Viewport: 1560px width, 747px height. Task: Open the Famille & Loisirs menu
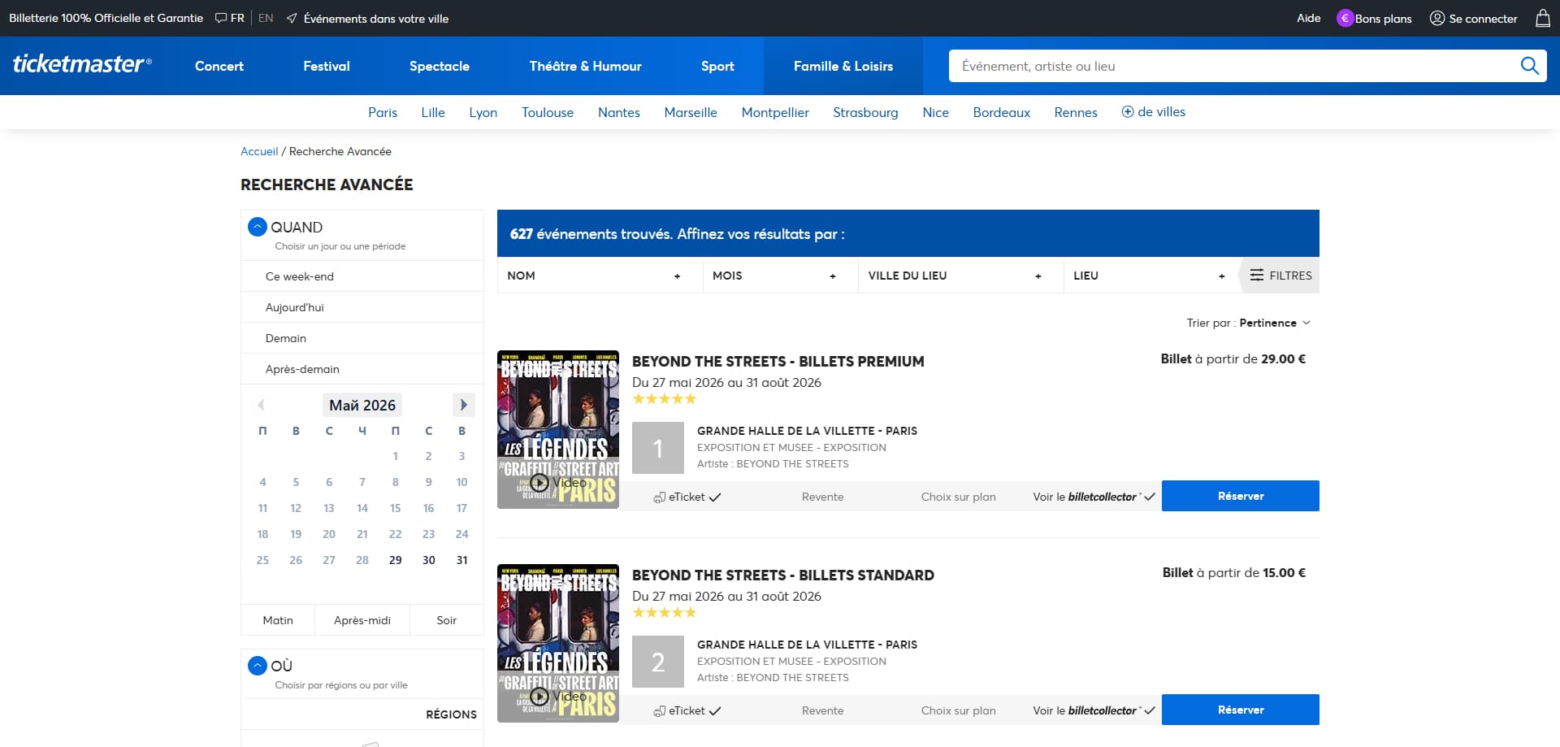(843, 66)
